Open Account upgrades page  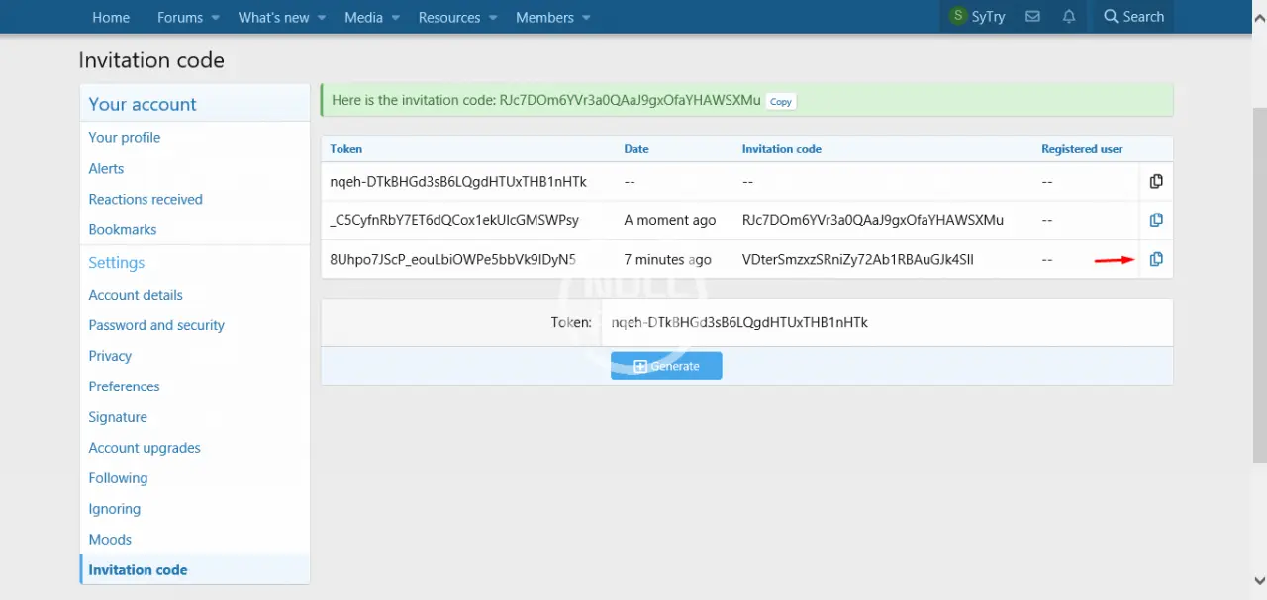coord(145,448)
